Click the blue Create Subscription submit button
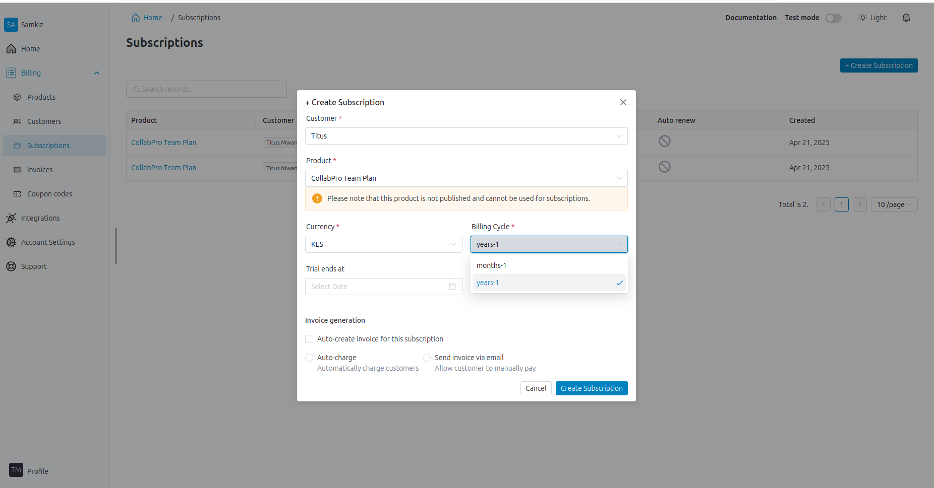 [x=591, y=388]
